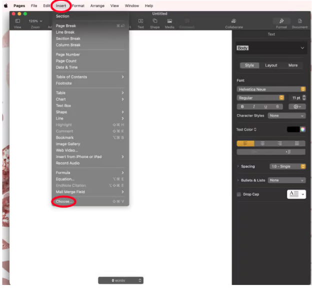This screenshot has width=312, height=289.
Task: Click the Text toolbar icon
Action: coord(140,21)
